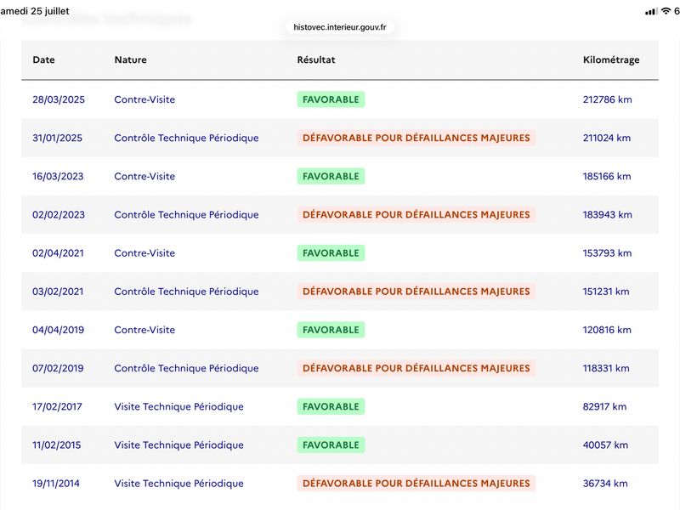
Task: Click the 19/11/2014 date cell
Action: pos(56,483)
